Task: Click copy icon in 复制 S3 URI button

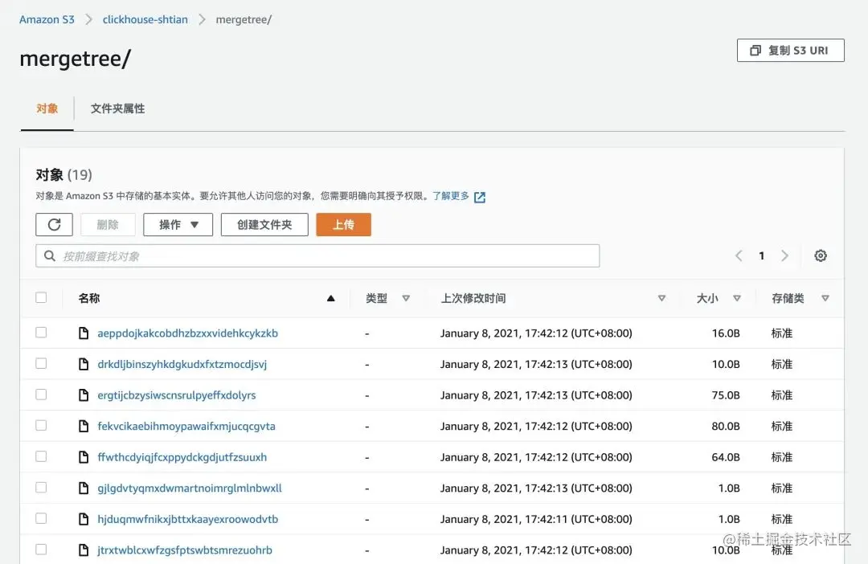Action: pos(755,51)
